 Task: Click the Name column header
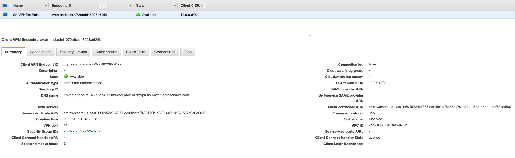pyautogui.click(x=18, y=5)
